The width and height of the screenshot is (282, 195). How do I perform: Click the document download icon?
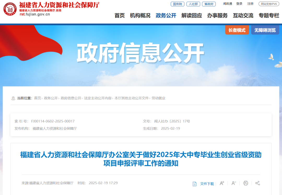coord(195,184)
